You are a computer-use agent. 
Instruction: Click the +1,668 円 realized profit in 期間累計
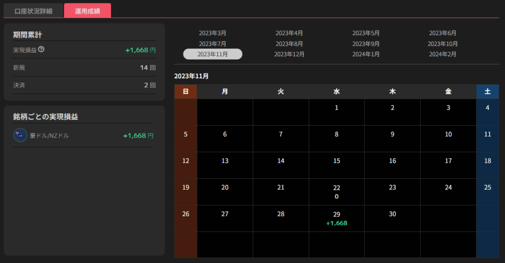(x=141, y=50)
